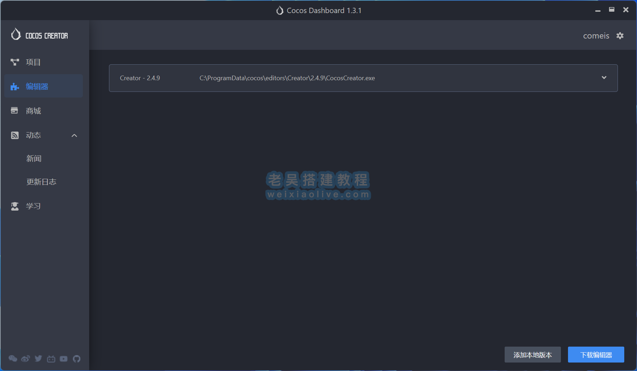Go to the 商城 store tab
The width and height of the screenshot is (637, 371).
pos(33,111)
